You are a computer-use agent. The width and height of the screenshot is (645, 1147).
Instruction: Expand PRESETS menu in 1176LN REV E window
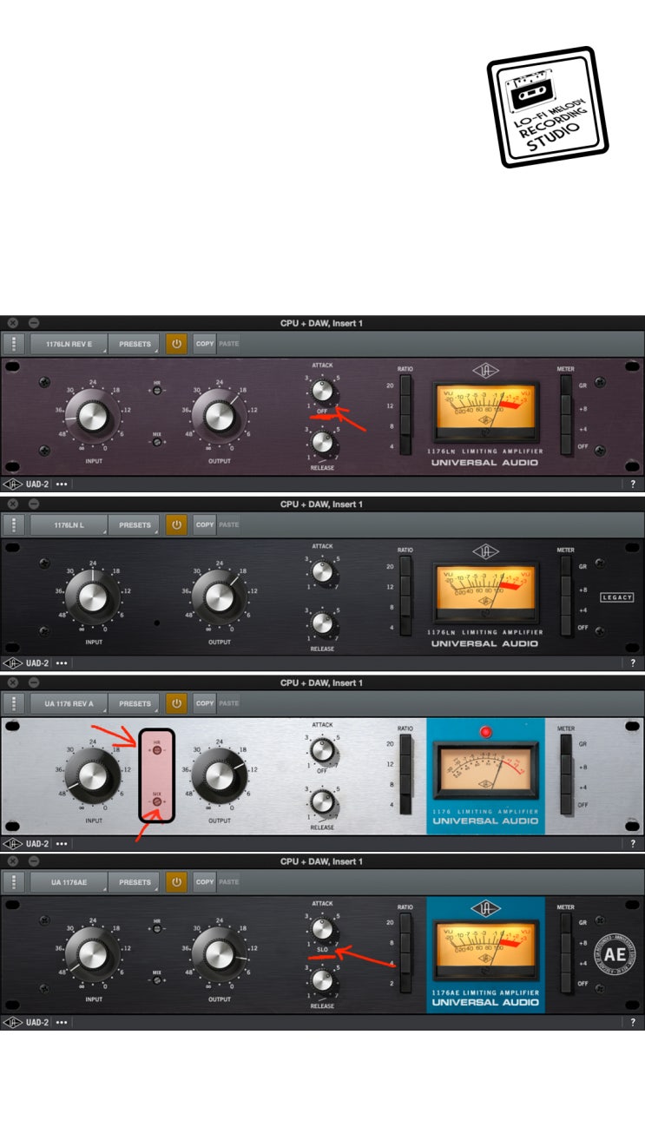pyautogui.click(x=135, y=344)
